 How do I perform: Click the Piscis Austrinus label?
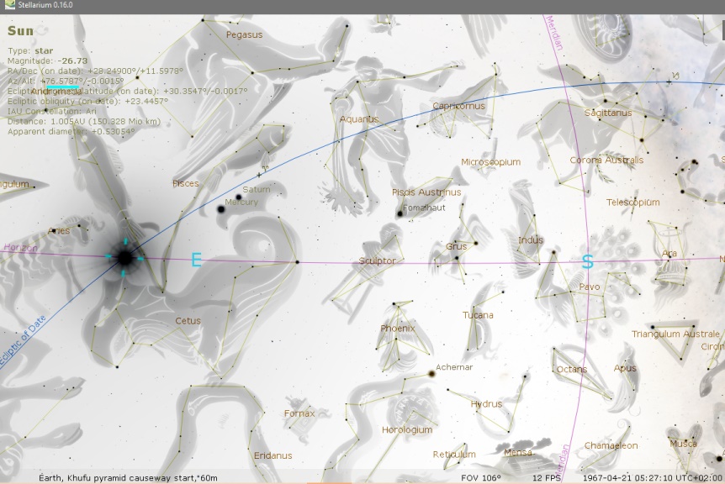(426, 192)
